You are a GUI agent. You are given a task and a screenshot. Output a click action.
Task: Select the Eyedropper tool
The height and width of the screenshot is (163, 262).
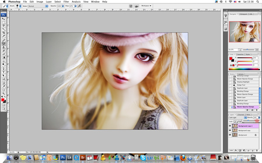[3, 86]
